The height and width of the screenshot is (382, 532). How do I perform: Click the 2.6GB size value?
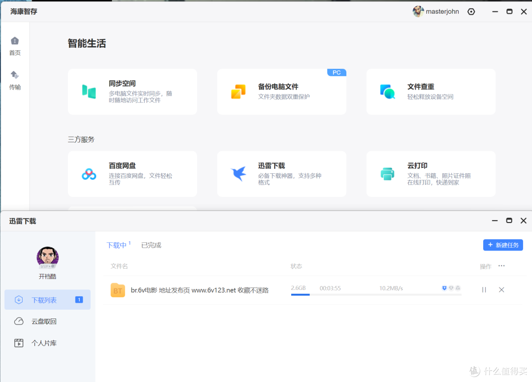(x=298, y=288)
